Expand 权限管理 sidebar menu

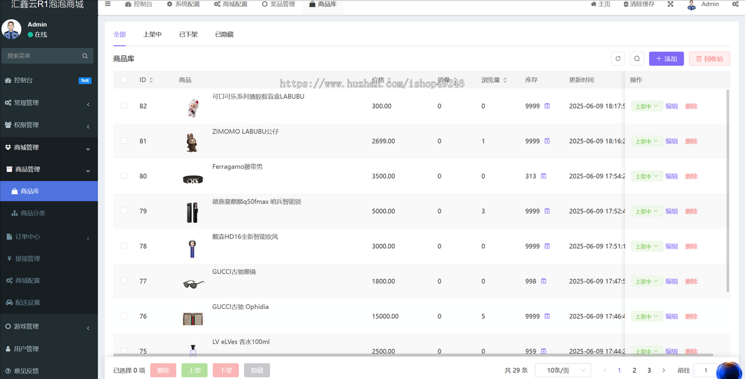tap(49, 125)
